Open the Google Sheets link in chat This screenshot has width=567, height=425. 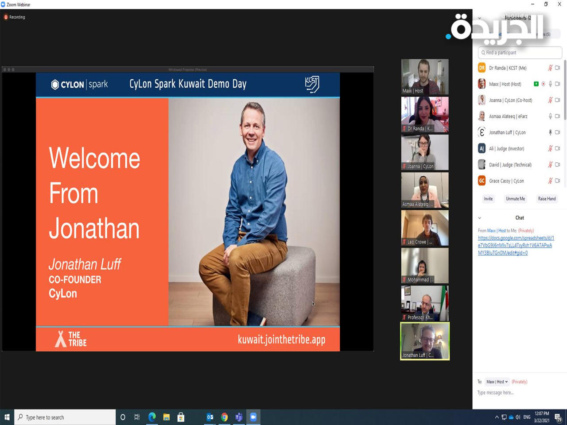tap(516, 245)
